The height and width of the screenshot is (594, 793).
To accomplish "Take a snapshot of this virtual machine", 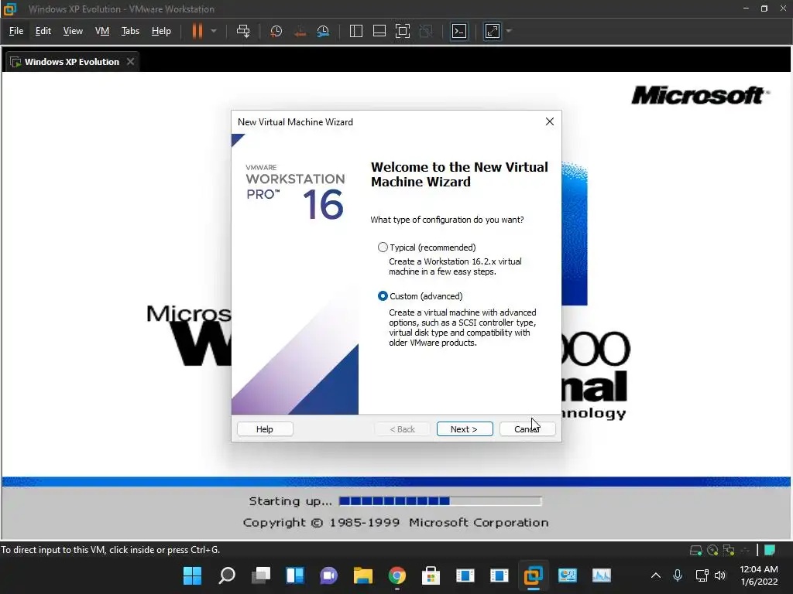I will (276, 31).
